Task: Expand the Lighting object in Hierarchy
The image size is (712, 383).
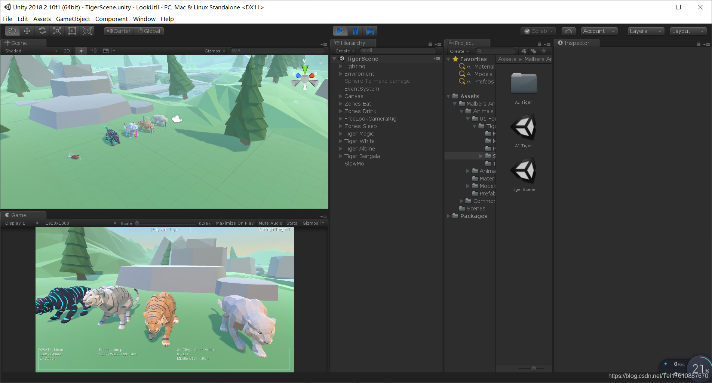Action: 341,66
